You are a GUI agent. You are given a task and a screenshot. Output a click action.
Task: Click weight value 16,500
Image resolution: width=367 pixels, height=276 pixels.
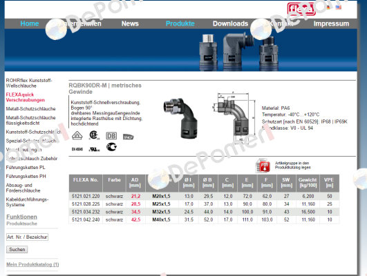click(308, 212)
